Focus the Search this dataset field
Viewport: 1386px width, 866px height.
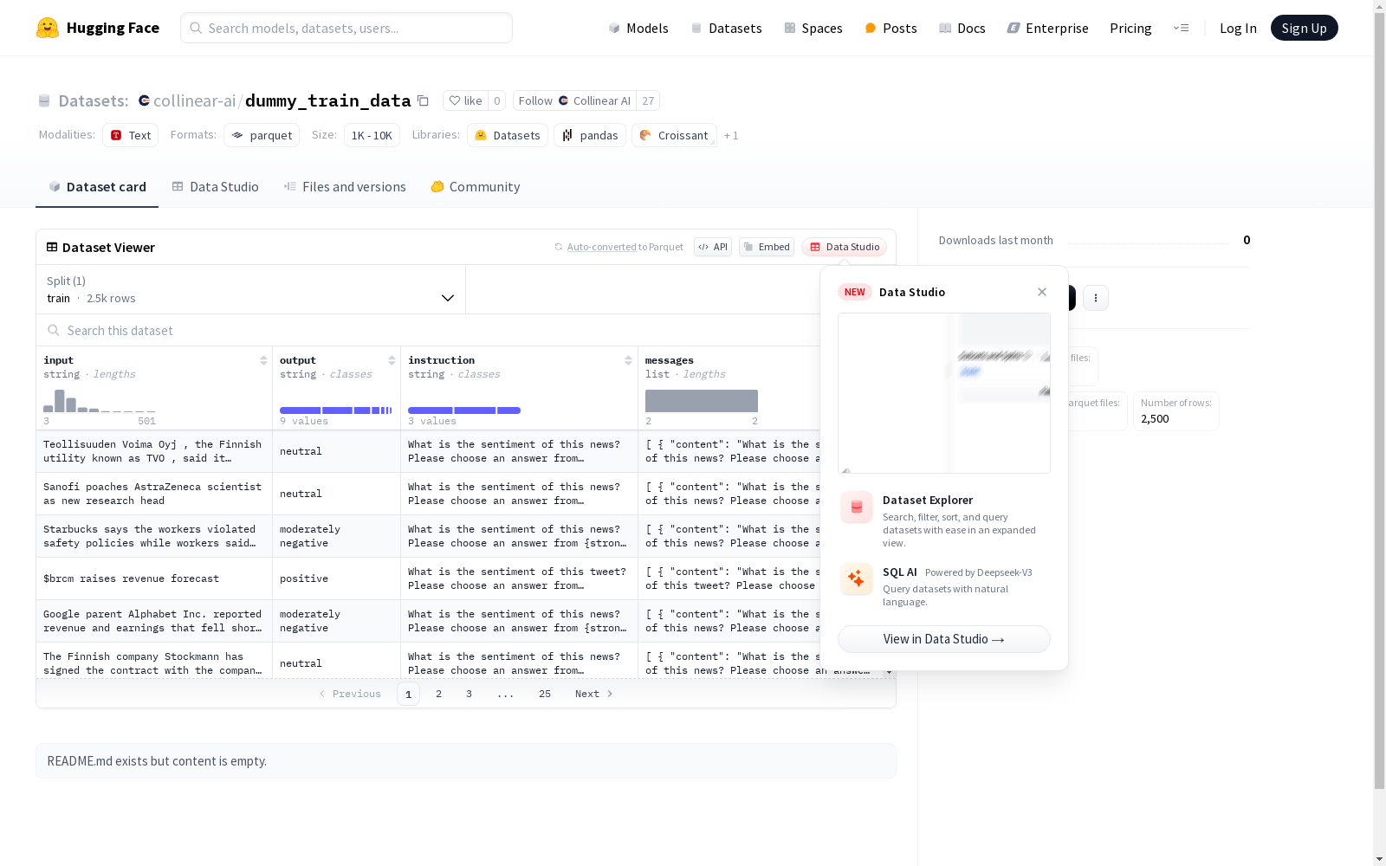pos(428,330)
